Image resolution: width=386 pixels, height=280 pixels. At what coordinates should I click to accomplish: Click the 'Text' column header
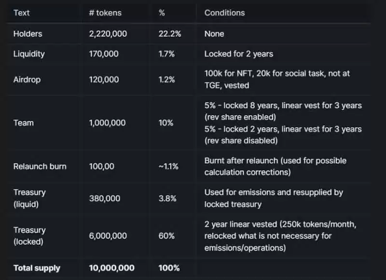[22, 13]
